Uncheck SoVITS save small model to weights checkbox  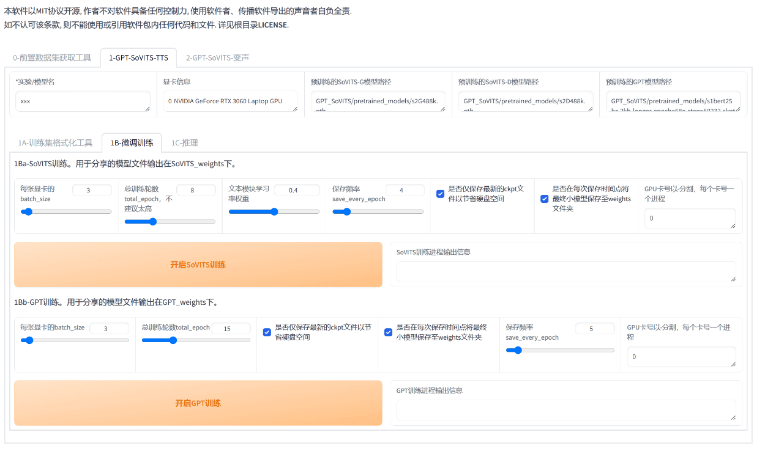coord(544,199)
